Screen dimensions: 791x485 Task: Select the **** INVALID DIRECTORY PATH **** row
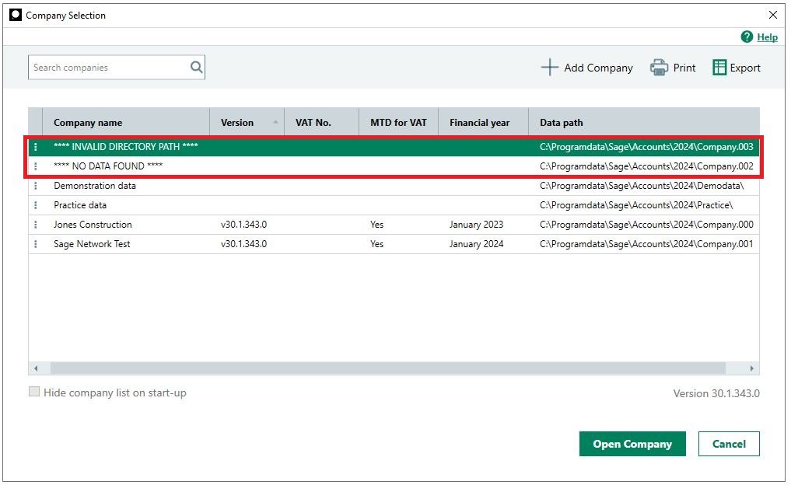394,147
